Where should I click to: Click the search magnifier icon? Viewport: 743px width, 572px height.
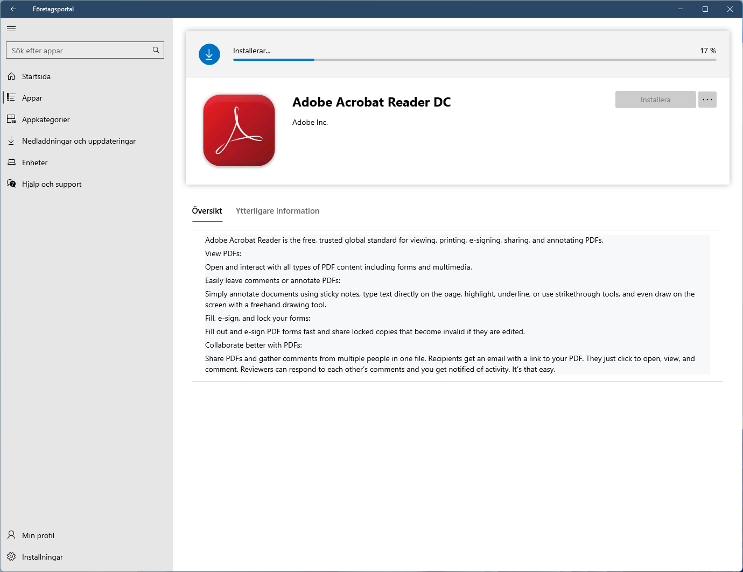click(x=156, y=50)
